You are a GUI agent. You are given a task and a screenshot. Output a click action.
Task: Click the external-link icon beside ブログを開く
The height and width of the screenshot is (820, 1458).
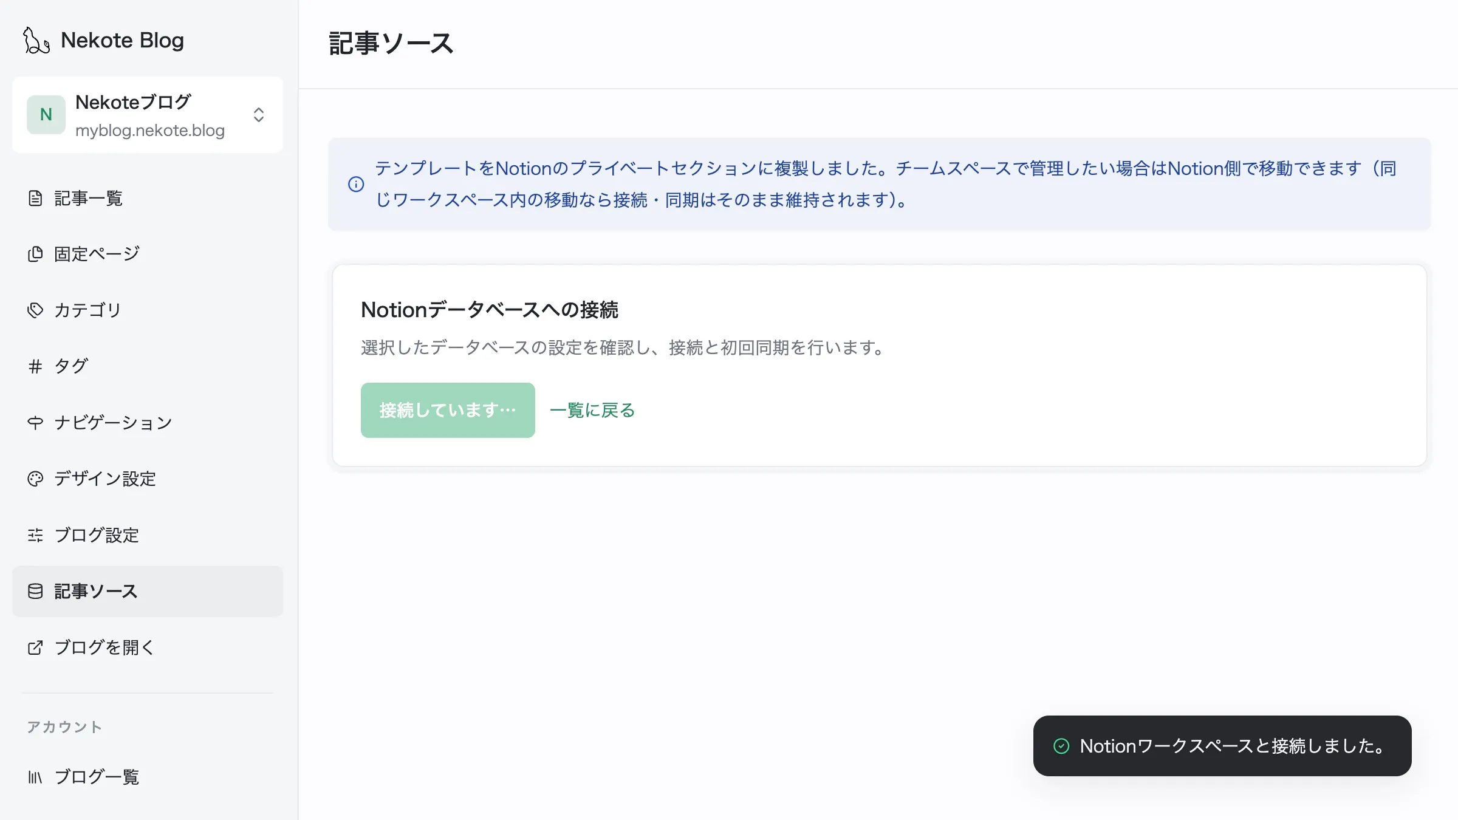pyautogui.click(x=35, y=647)
